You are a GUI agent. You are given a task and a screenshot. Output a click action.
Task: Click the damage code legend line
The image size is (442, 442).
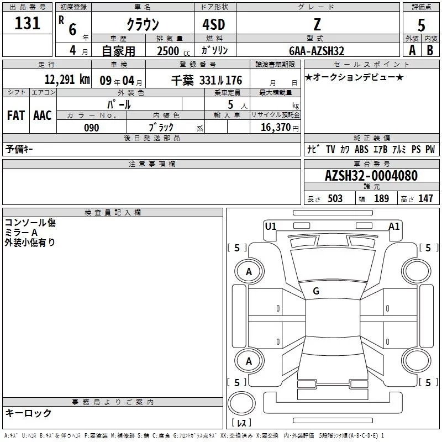194,435
